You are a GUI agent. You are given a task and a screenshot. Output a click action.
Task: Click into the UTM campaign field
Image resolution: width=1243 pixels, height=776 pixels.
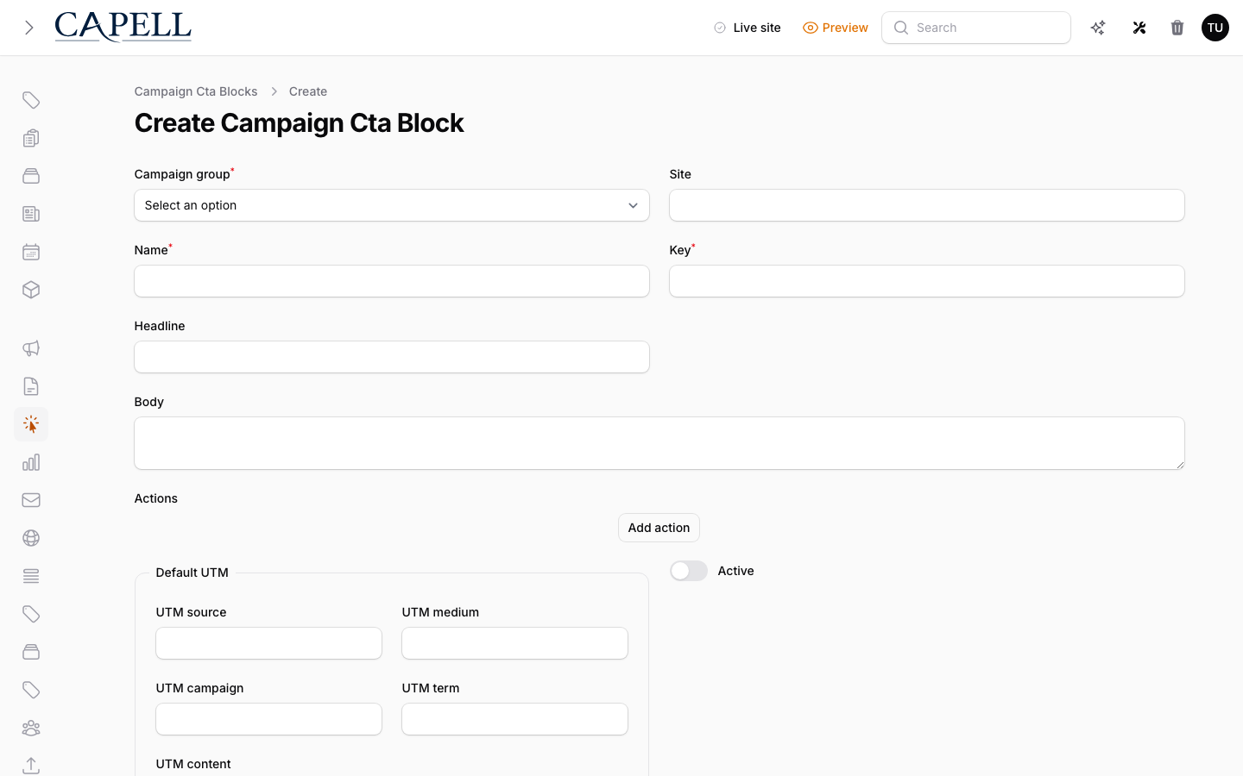(268, 719)
